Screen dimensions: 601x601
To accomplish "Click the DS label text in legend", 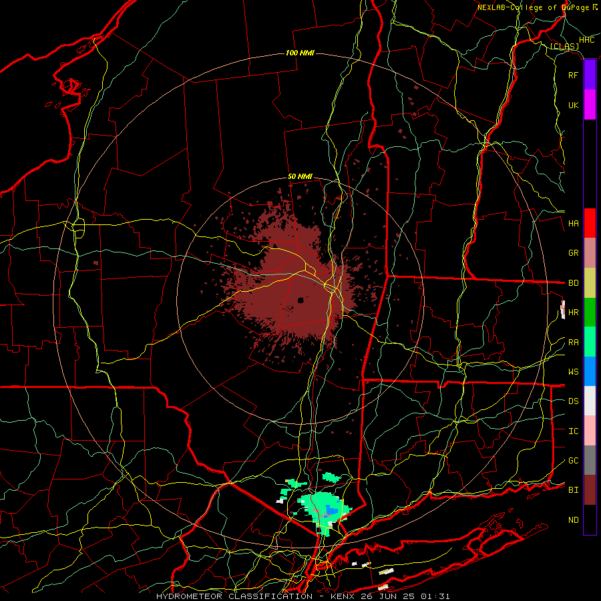I will click(573, 401).
